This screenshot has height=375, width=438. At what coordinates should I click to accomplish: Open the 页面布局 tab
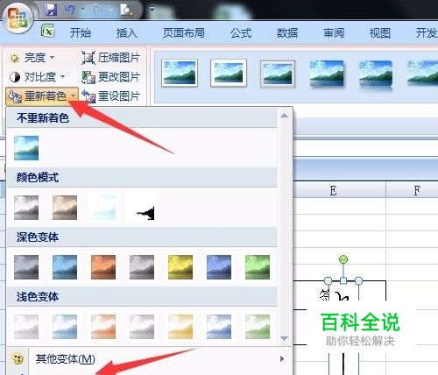click(183, 33)
